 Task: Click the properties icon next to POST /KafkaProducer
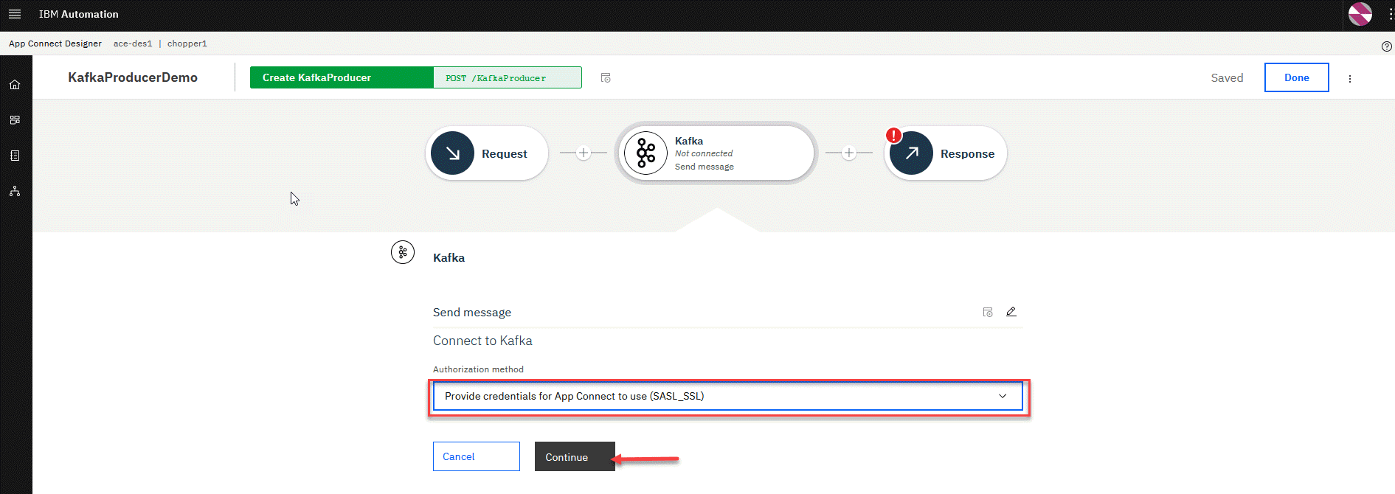point(606,78)
